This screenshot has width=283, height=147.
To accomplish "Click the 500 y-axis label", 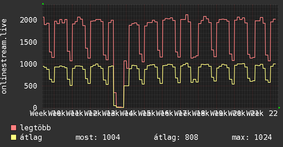I will pyautogui.click(x=31, y=86).
